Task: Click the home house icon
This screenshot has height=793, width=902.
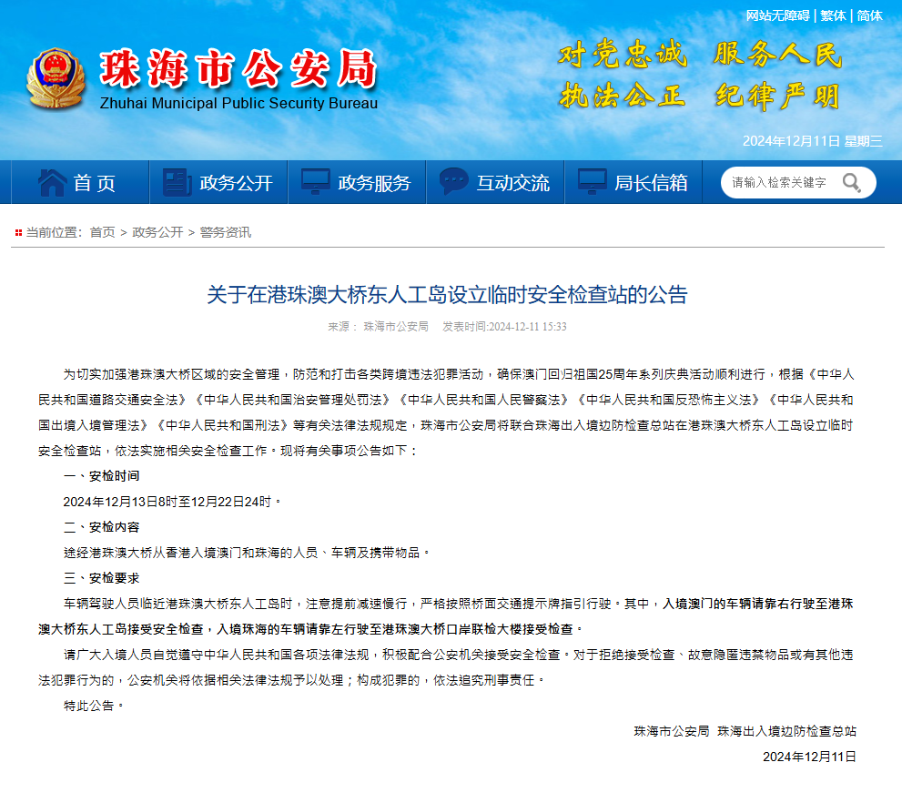Action: click(x=51, y=182)
